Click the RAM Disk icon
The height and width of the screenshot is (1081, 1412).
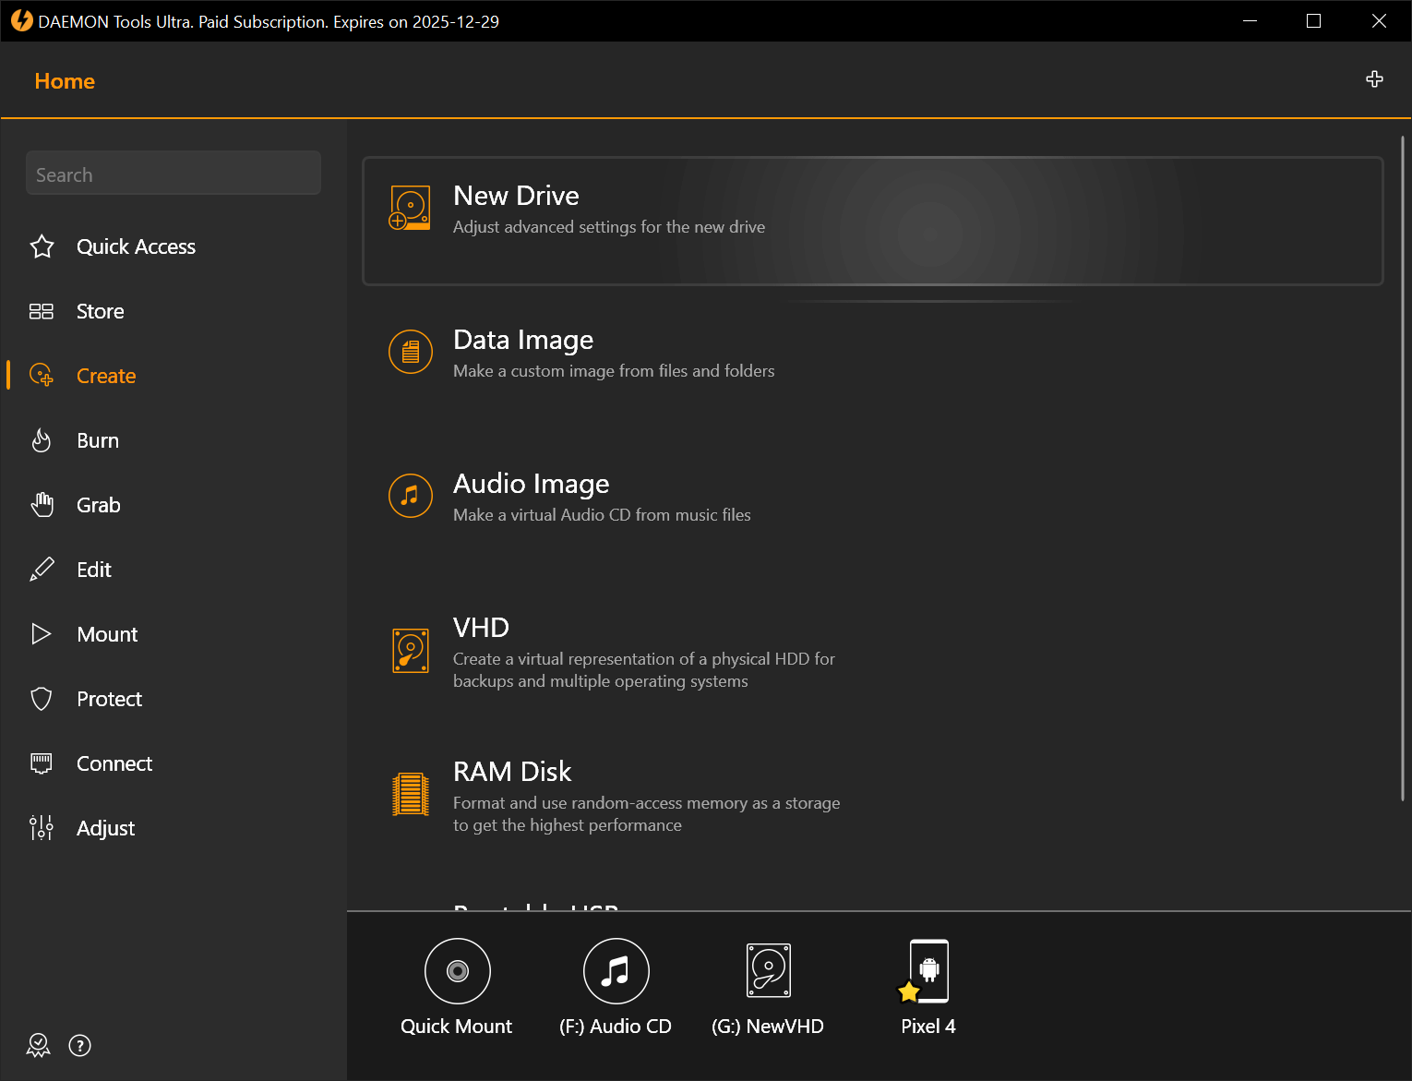click(410, 792)
